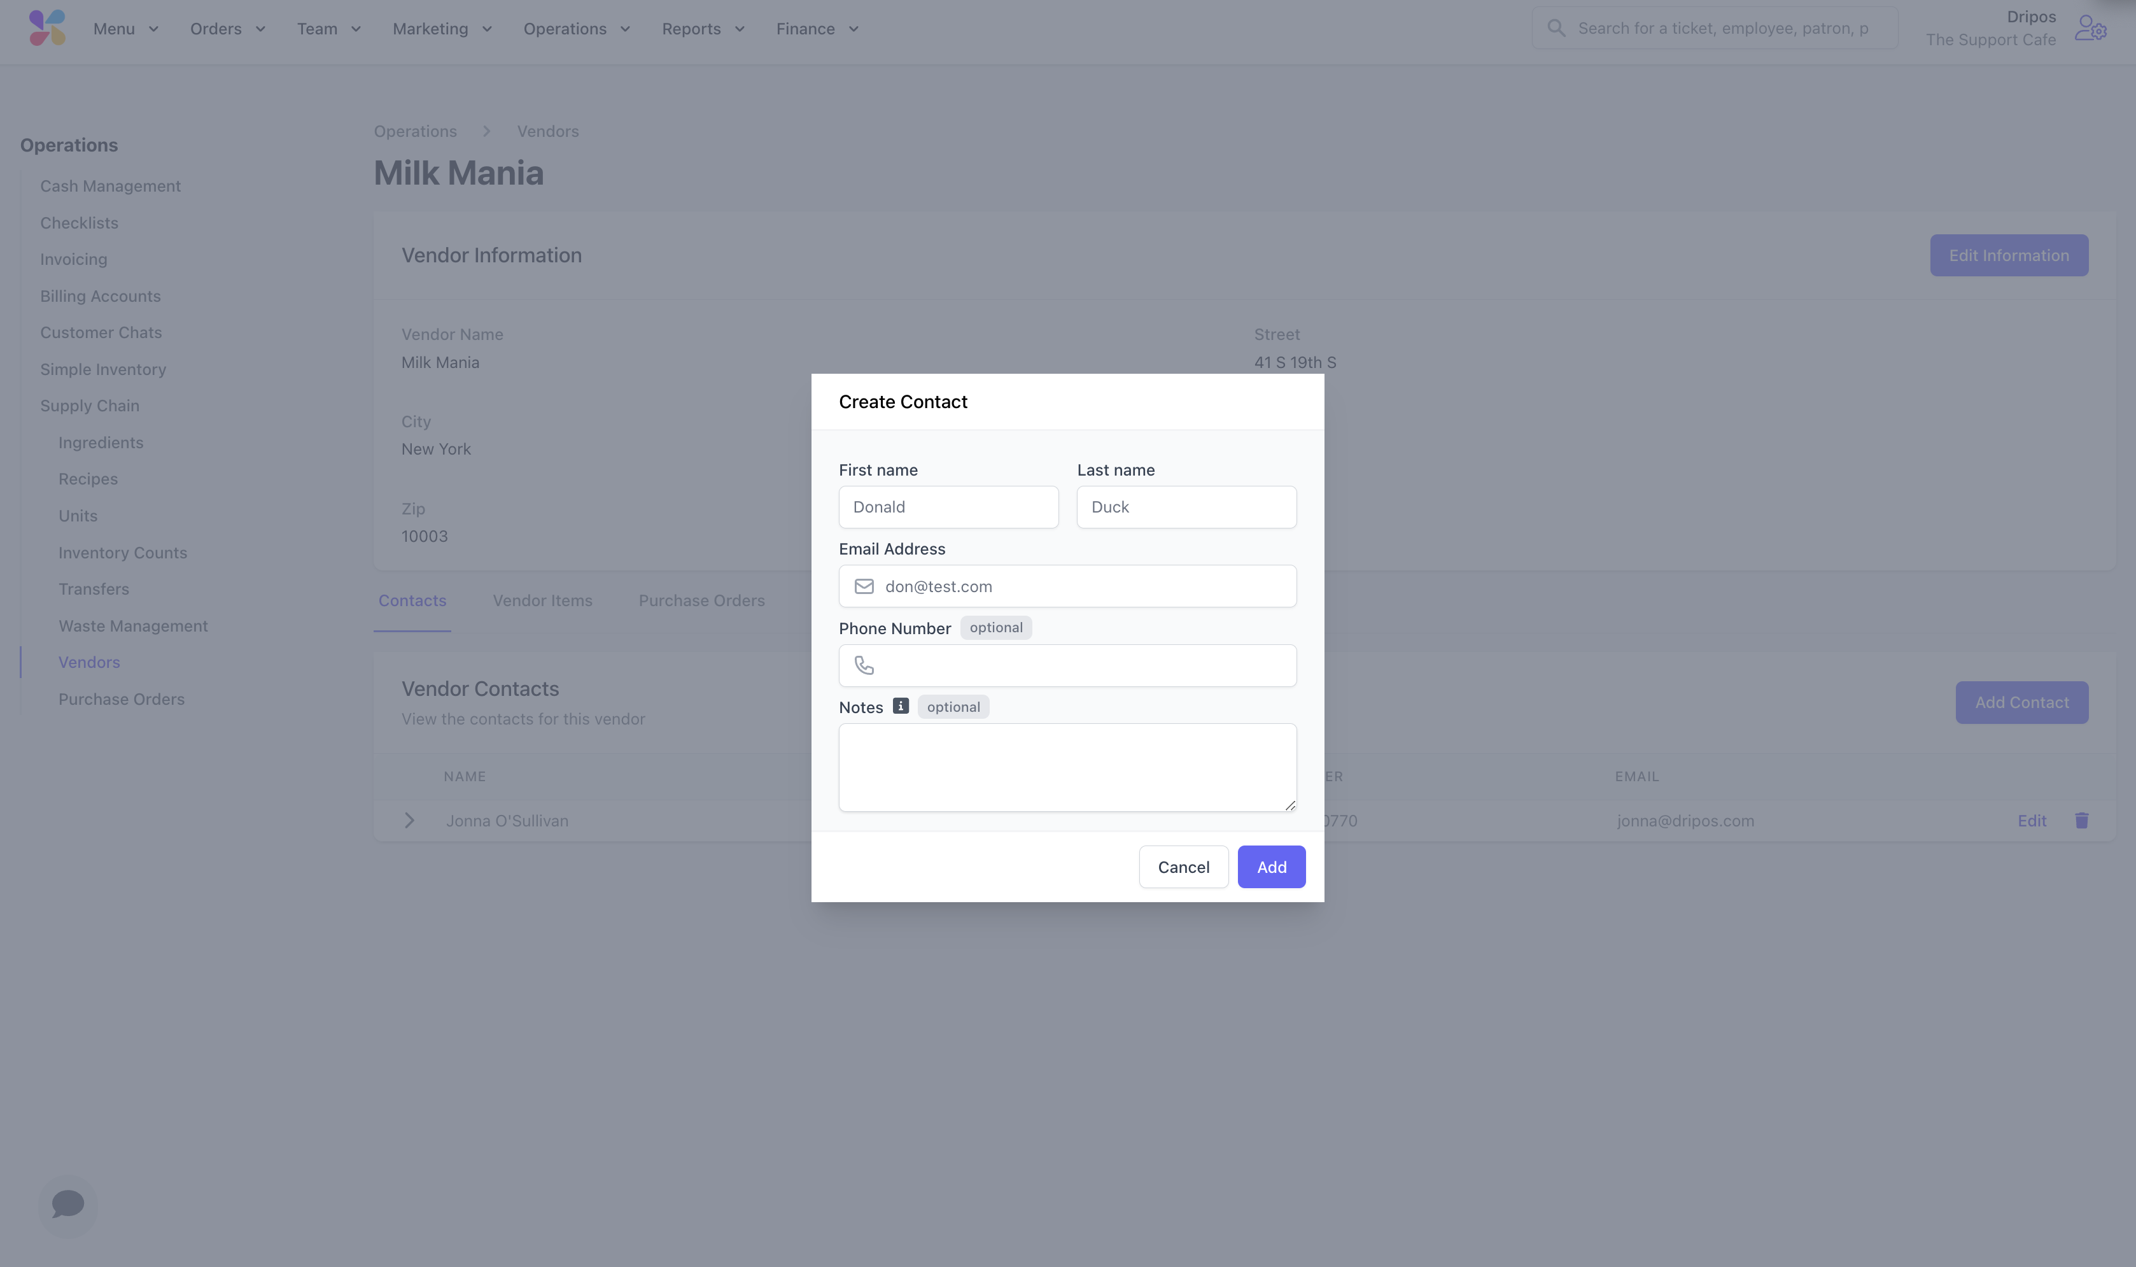
Task: Click the breadcrumb separator chevron
Action: pos(486,132)
